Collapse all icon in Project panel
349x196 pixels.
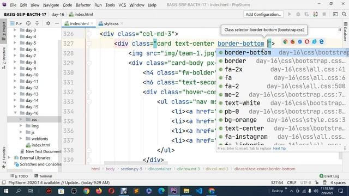(x=37, y=23)
